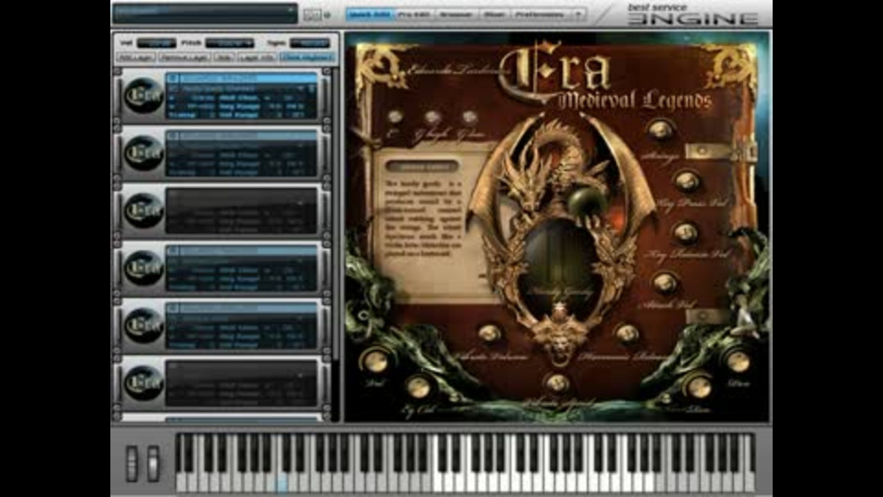
Task: Click the Remove Layer button
Action: (184, 57)
